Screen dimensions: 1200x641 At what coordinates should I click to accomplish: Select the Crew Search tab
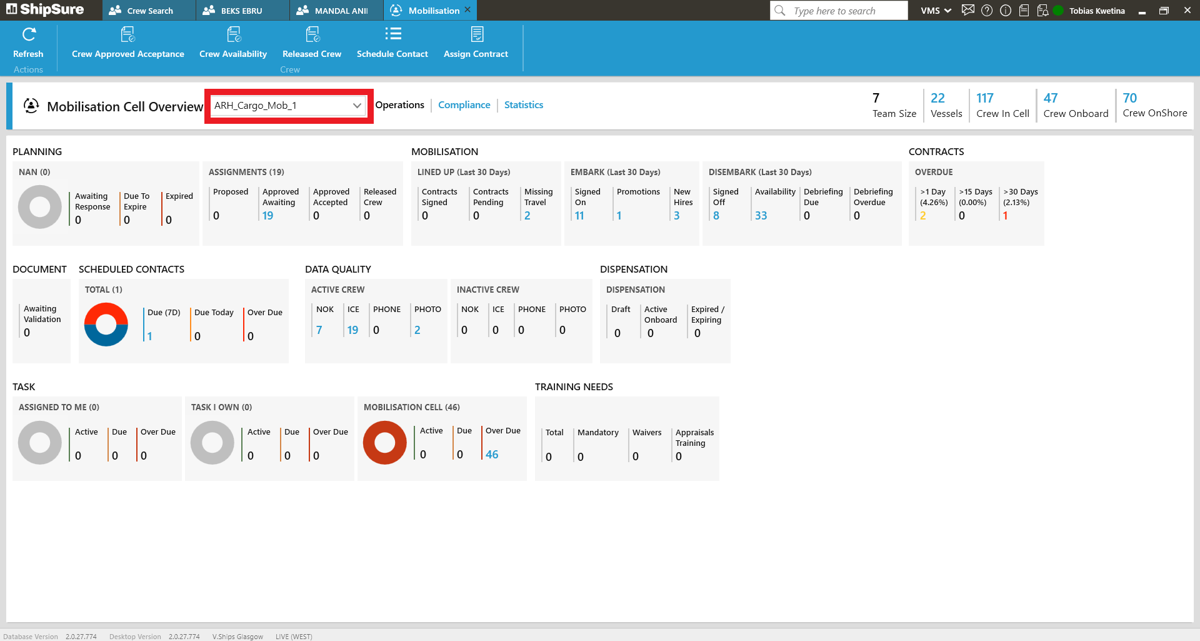pos(149,11)
